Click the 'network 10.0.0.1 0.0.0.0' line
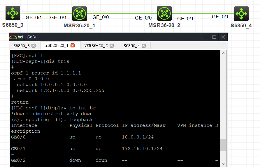Image resolution: width=260 pixels, height=167 pixels. pyautogui.click(x=52, y=85)
